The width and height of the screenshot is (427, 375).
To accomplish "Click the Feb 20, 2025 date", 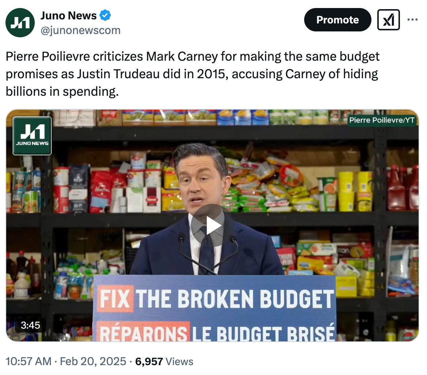I will coord(93,361).
